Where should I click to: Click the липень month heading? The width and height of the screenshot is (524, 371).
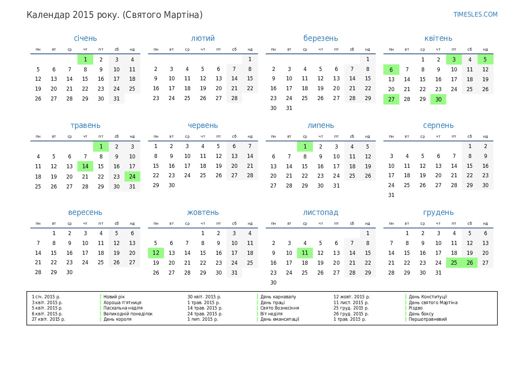320,126
